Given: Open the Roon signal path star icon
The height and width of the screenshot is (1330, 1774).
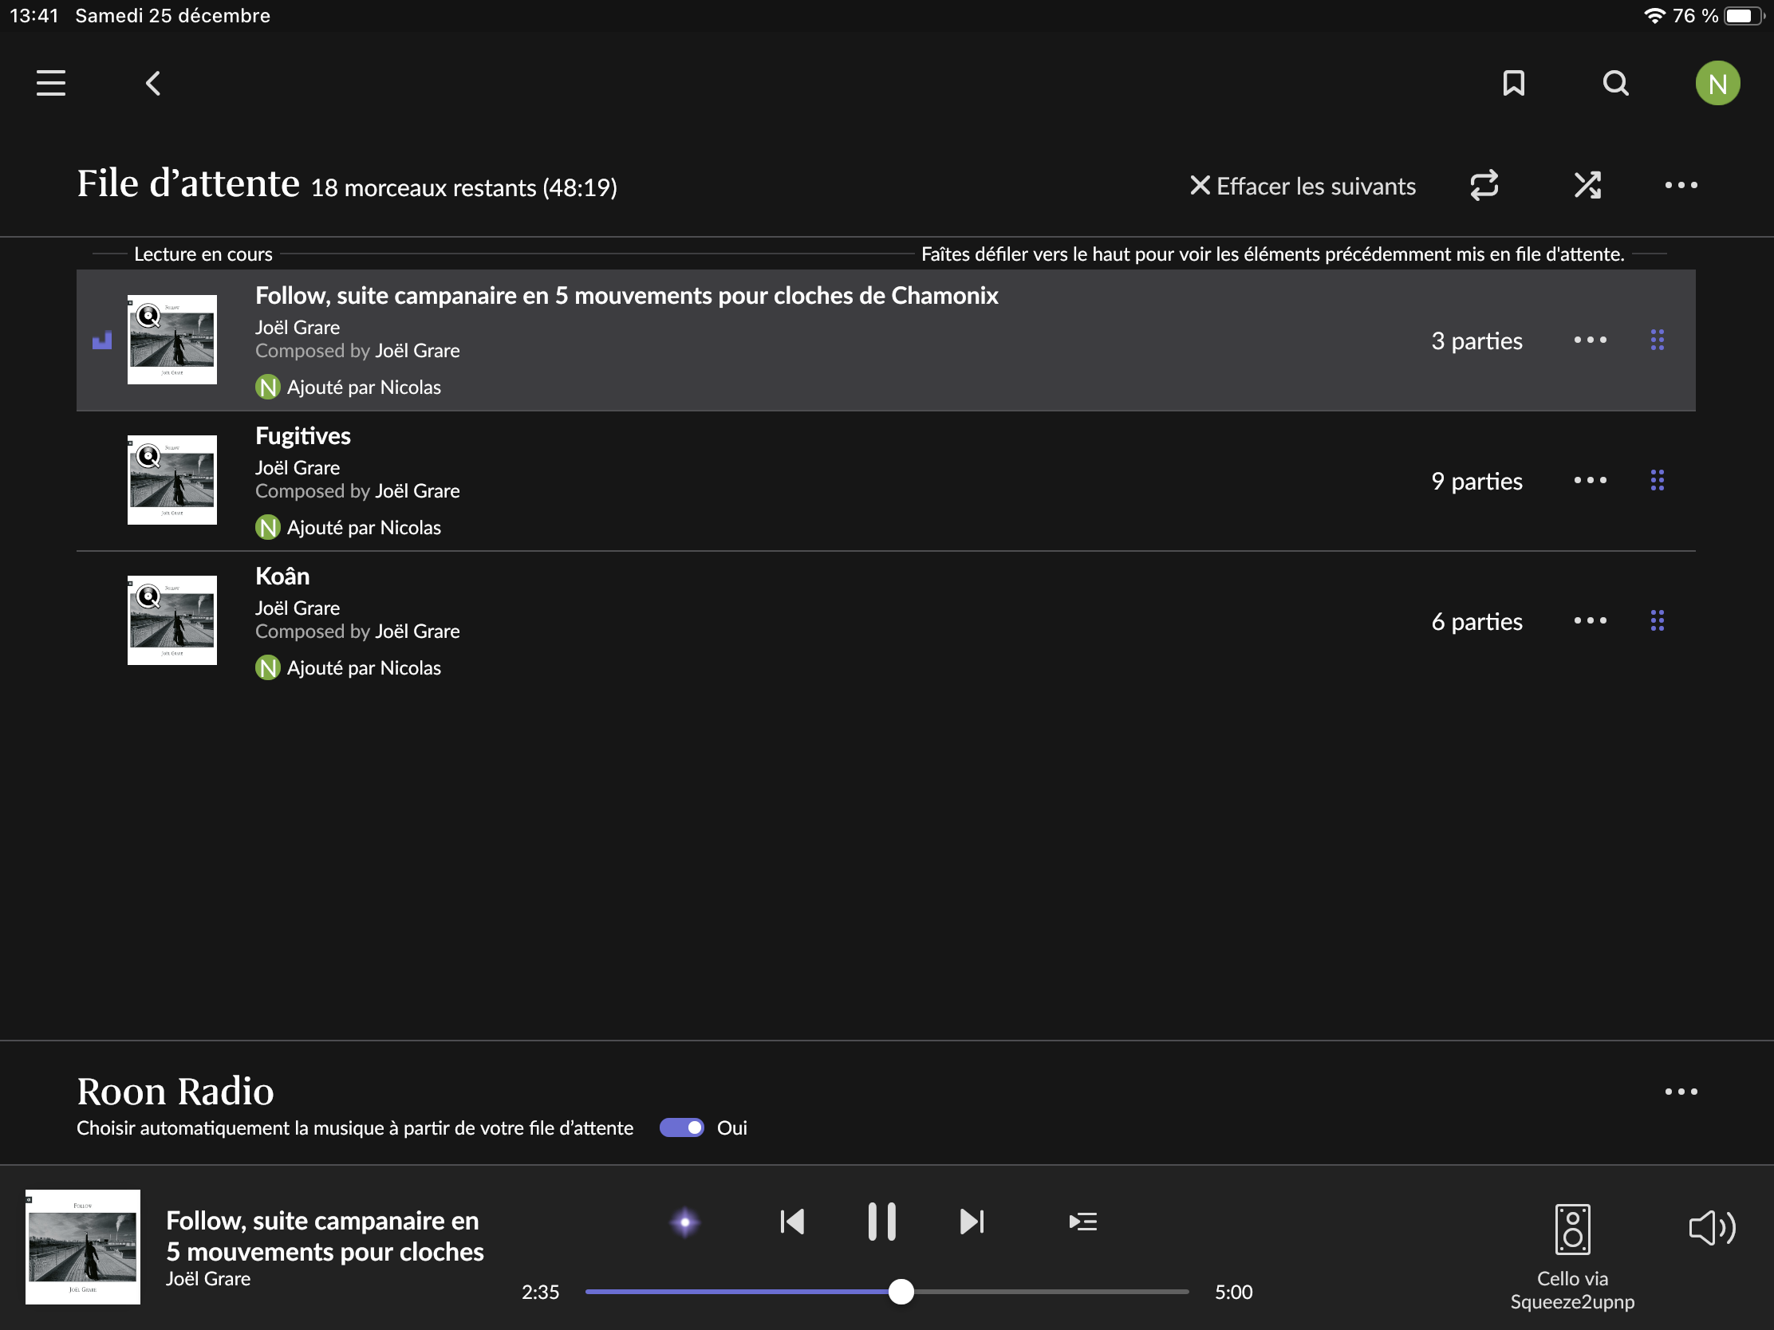Looking at the screenshot, I should tap(685, 1222).
